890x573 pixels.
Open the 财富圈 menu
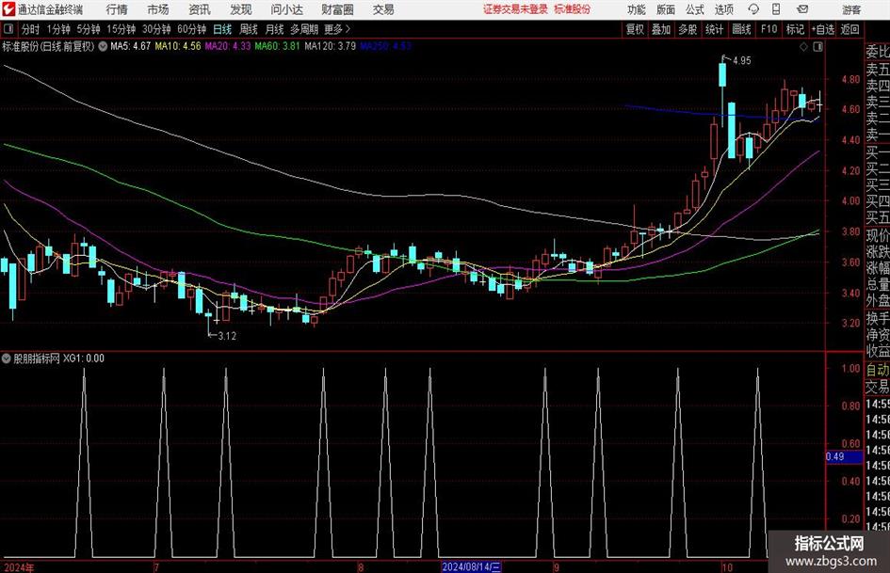[337, 9]
